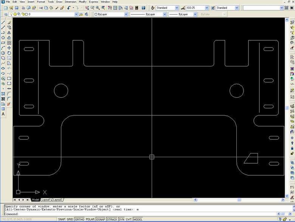The width and height of the screenshot is (295, 222).
Task: Select the Line draw tool
Action: [x=3, y=22]
